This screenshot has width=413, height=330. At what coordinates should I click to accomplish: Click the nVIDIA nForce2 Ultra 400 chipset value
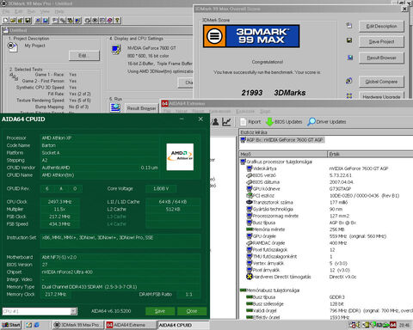click(x=67, y=272)
